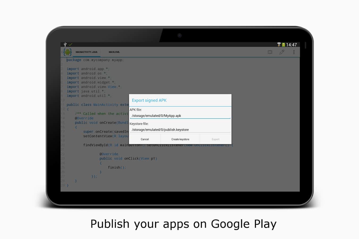
Task: Open the three-dot overflow menu
Action: point(294,52)
